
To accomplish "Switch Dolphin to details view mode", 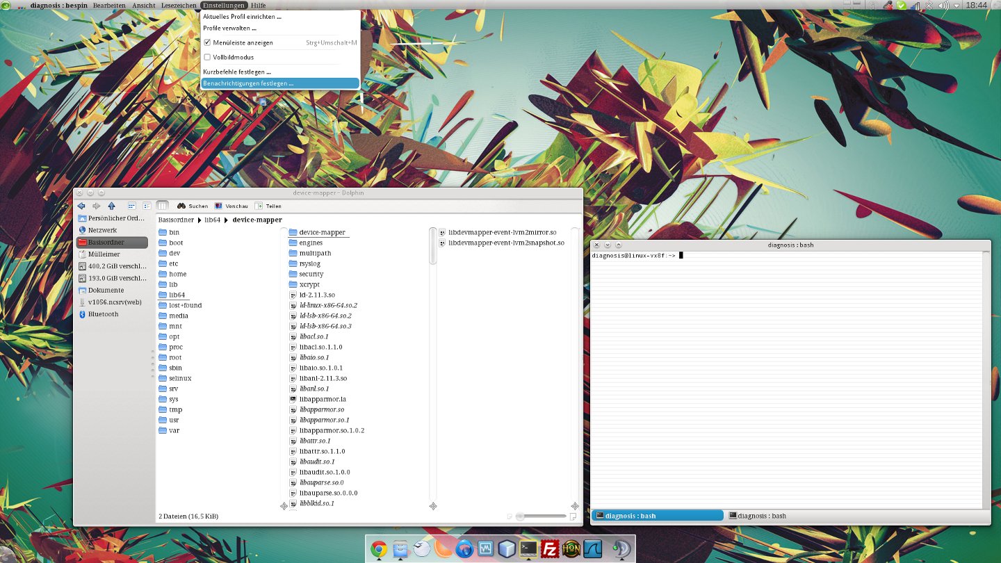I will pos(147,206).
